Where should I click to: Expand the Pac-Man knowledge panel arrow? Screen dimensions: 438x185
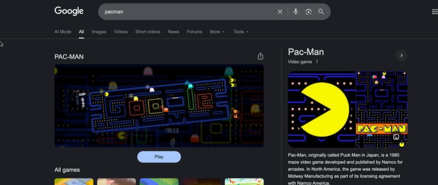coord(401,55)
